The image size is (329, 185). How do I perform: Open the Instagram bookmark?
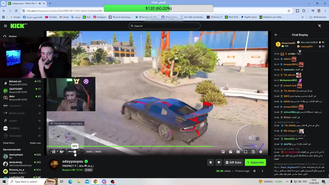99,17
